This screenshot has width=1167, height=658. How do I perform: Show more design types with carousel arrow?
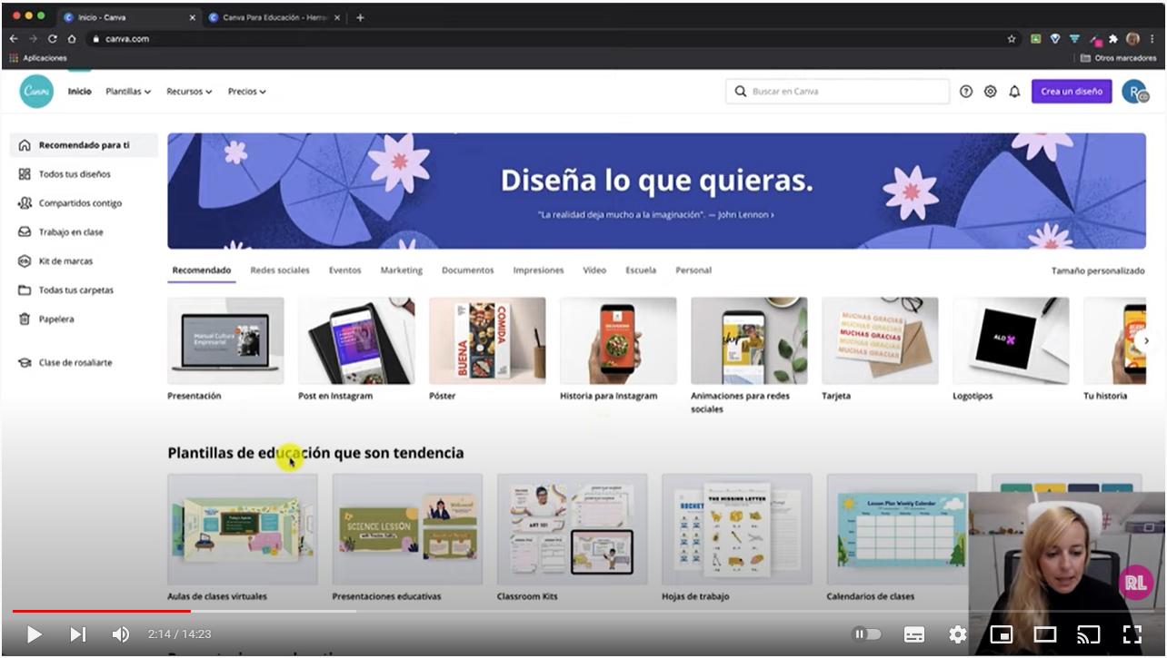click(1146, 341)
